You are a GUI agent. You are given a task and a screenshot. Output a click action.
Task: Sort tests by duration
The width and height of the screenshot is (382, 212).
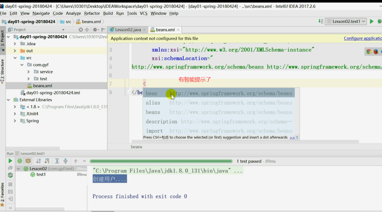47,161
